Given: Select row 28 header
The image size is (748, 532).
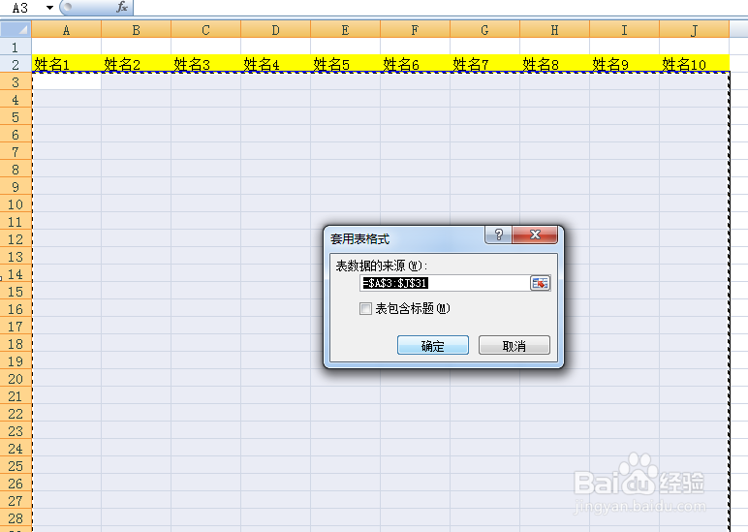Looking at the screenshot, I should coord(16,518).
